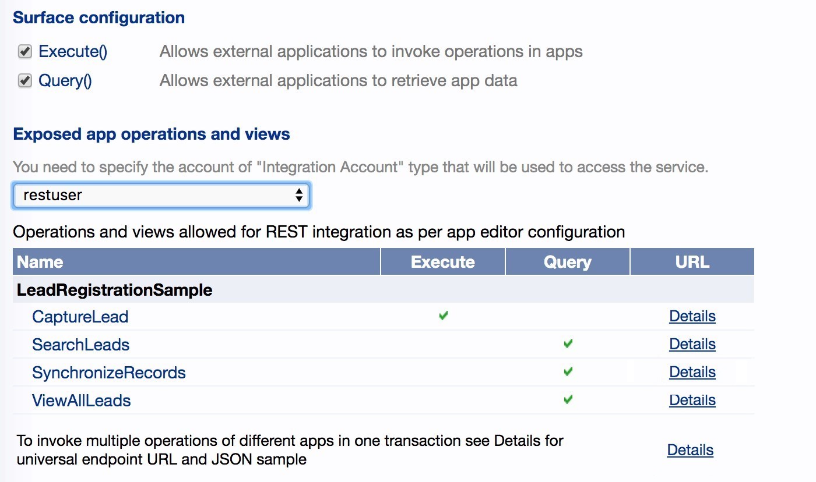Click the green Execute checkmark for CaptureLead

point(443,316)
